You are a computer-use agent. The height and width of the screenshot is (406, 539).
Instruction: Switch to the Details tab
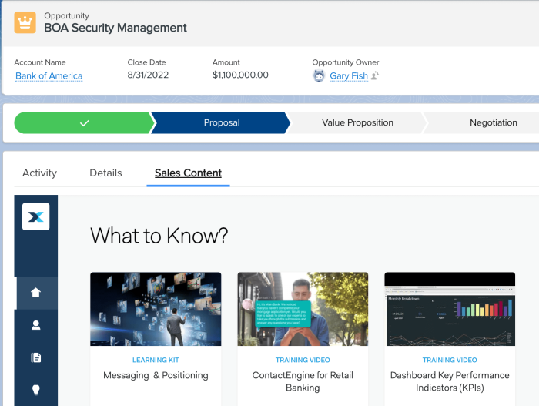105,173
